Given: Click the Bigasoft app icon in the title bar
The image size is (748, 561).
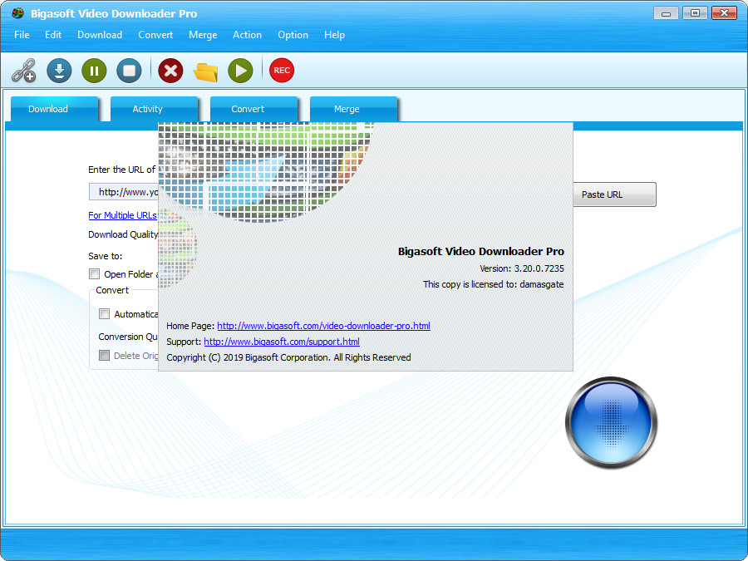Looking at the screenshot, I should click(x=17, y=12).
